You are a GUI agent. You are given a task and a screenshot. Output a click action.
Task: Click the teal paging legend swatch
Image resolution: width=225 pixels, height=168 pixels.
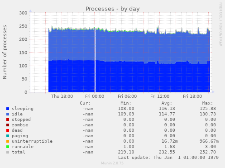(8, 136)
